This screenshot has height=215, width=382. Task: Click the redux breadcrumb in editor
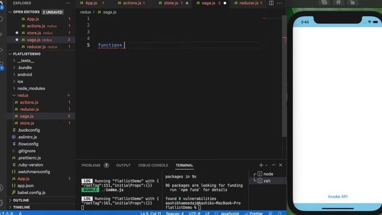[85, 12]
